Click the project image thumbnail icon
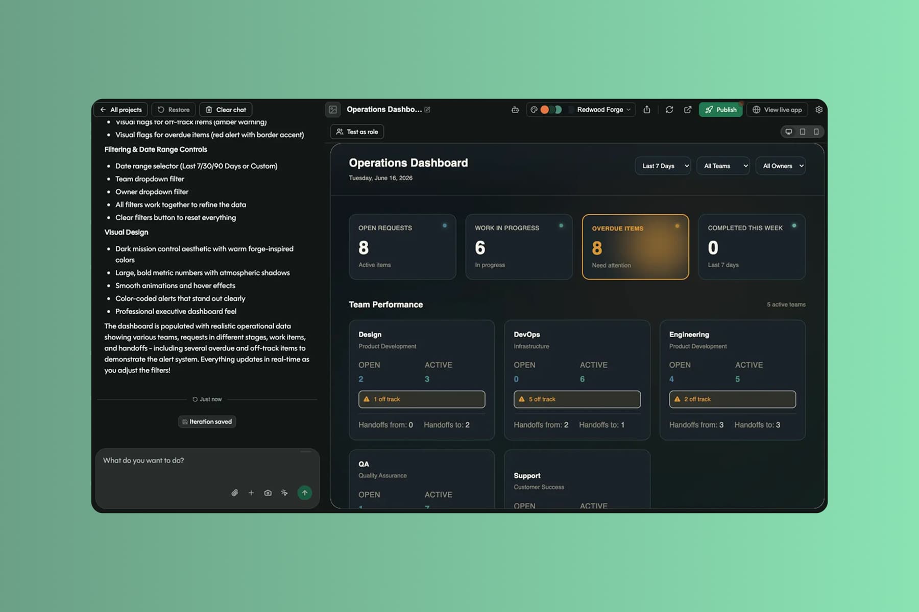The image size is (919, 612). pyautogui.click(x=333, y=110)
